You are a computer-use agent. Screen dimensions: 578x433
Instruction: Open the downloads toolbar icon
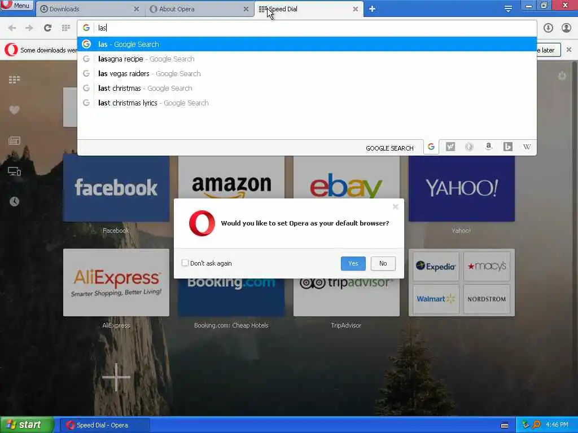tap(548, 28)
